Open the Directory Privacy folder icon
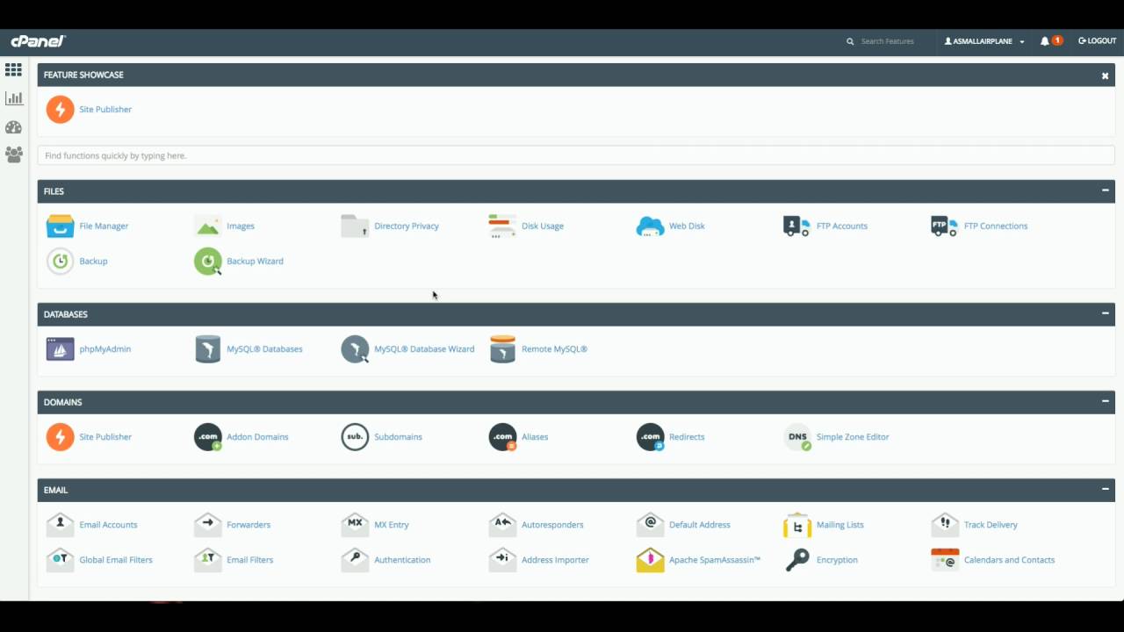 point(355,226)
